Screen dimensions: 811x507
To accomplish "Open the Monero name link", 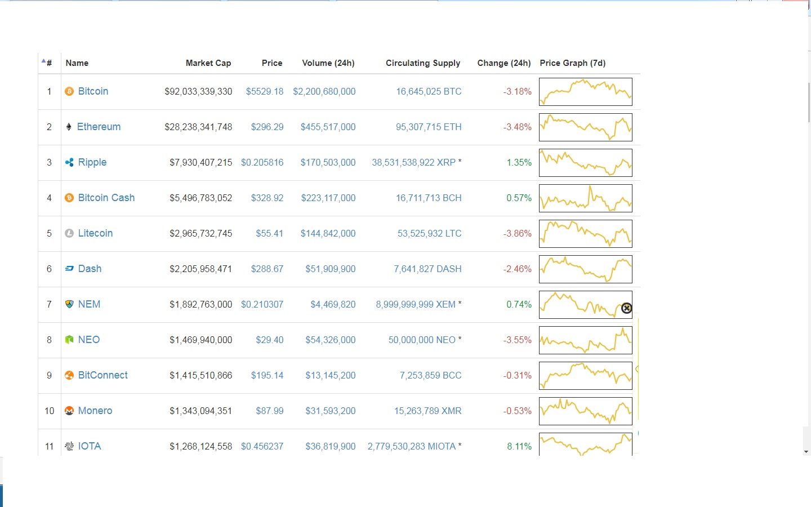I will [95, 411].
